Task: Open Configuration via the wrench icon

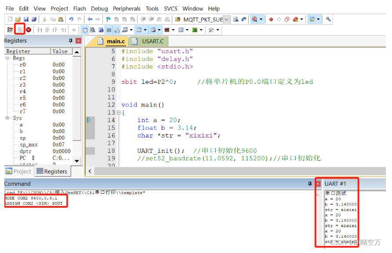Action: coord(328,19)
